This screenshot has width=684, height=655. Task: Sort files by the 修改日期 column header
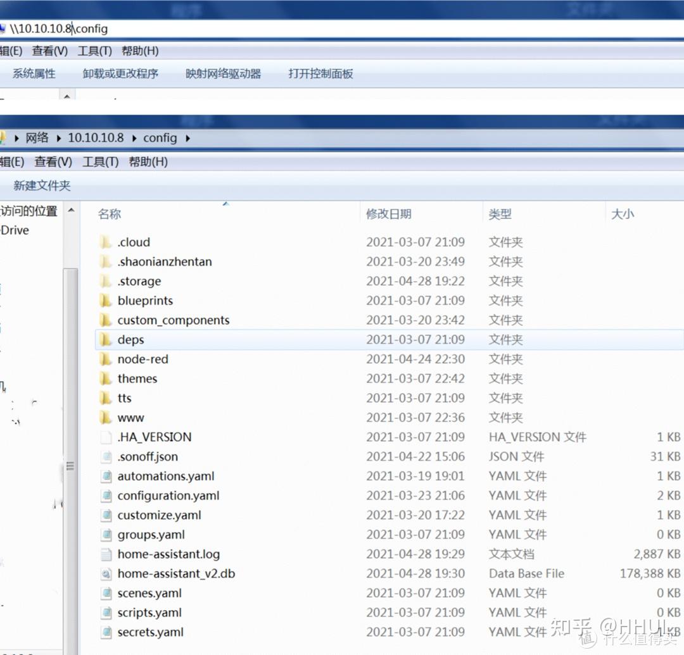tap(390, 214)
